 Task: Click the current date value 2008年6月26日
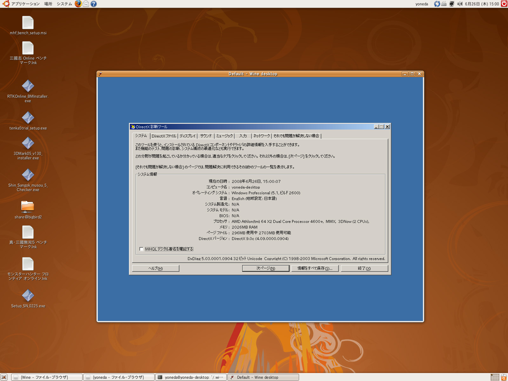(x=256, y=182)
